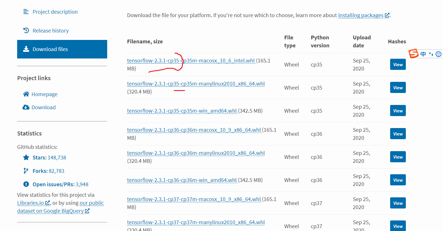
Task: Click the Open issues exclamation icon
Action: (26, 184)
